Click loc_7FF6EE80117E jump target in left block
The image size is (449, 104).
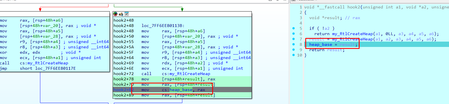tap(55, 68)
